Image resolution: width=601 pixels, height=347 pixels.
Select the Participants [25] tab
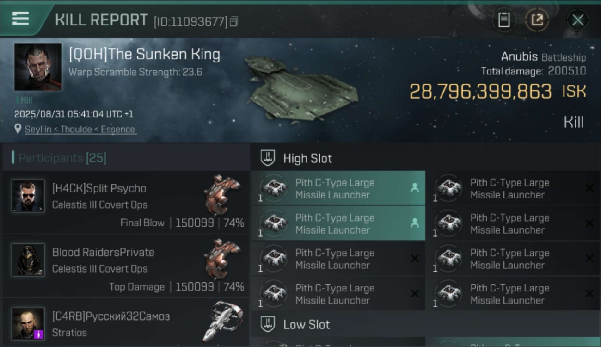coord(62,158)
